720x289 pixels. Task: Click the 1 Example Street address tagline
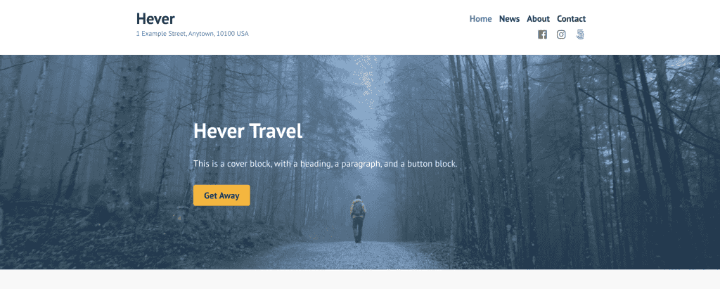click(x=193, y=34)
